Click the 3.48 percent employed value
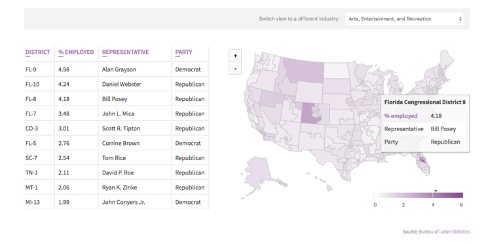The height and width of the screenshot is (244, 503). tap(64, 113)
